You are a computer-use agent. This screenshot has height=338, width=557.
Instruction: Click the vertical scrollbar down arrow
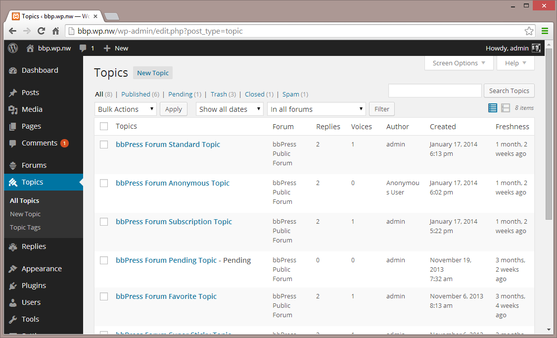549,329
